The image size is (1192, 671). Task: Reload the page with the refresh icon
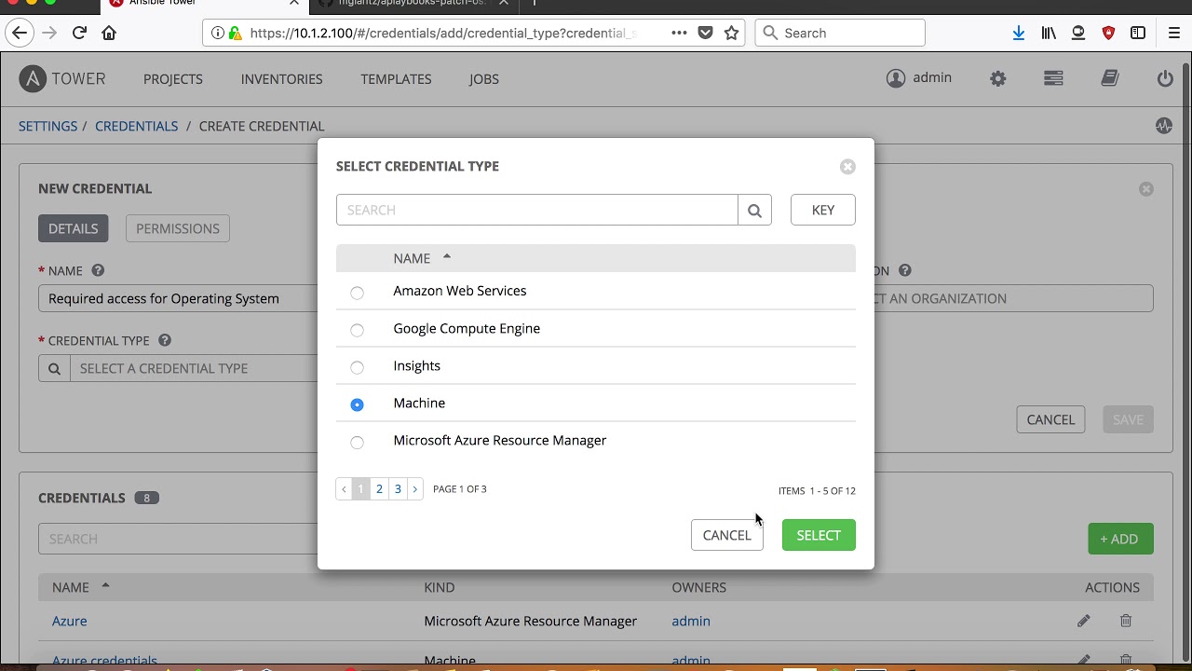79,33
